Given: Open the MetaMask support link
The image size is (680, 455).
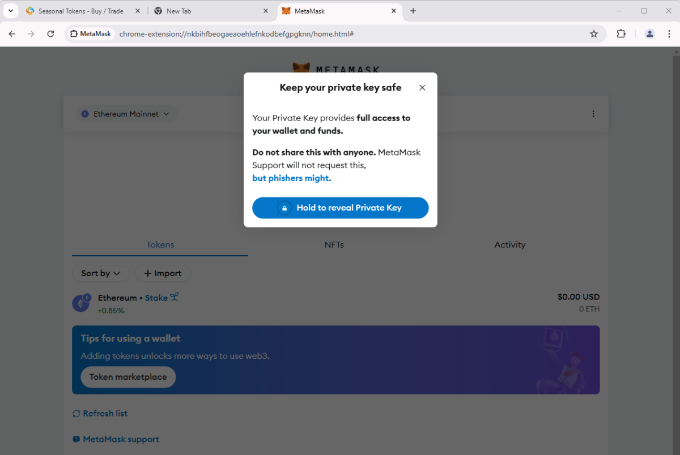Looking at the screenshot, I should pos(121,439).
